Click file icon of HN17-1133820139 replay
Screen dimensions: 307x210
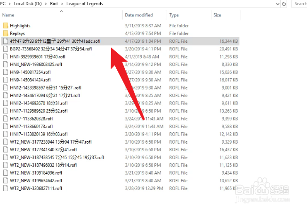click(x=6, y=134)
